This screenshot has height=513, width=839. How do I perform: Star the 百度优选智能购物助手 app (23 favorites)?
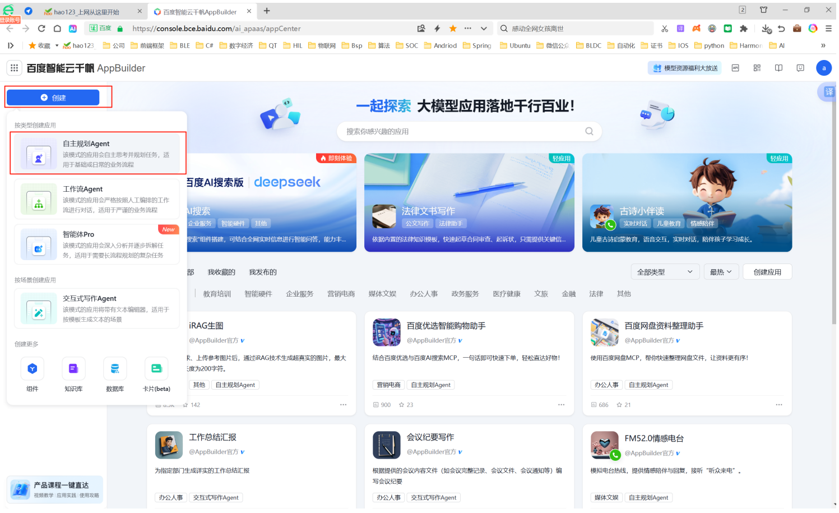pyautogui.click(x=401, y=405)
